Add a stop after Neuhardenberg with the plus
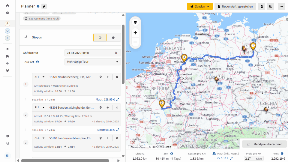Viewport: 288px width, 162px height. click(108, 77)
